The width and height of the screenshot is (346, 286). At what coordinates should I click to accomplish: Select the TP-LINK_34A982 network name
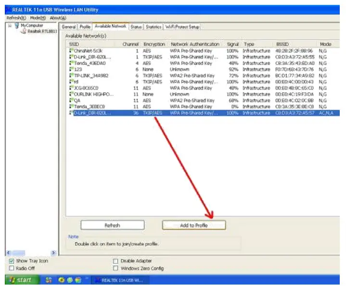click(91, 76)
